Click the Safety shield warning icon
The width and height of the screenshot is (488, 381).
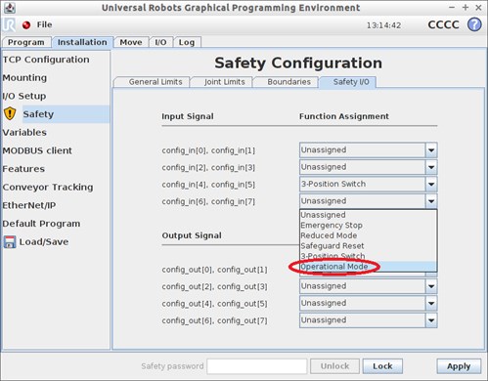[x=10, y=114]
